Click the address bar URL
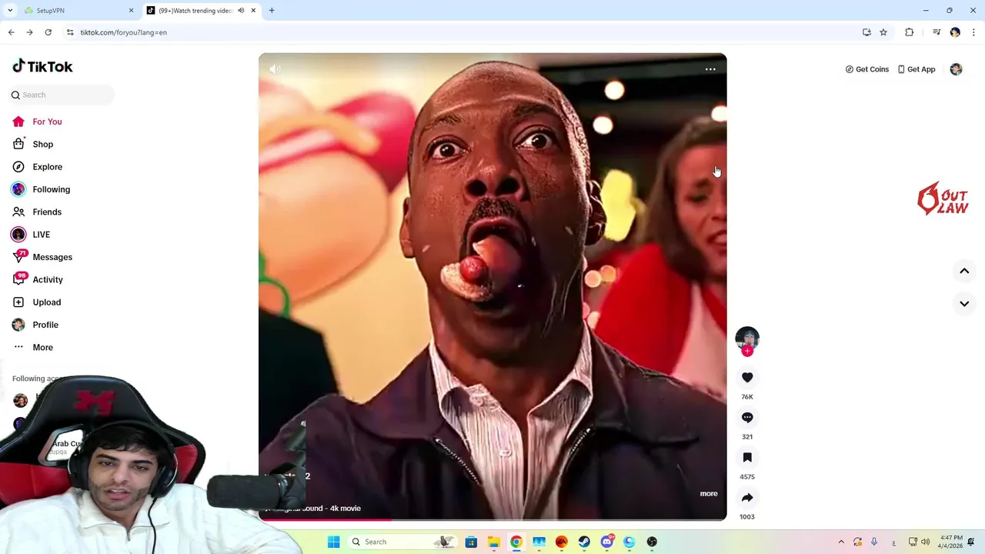This screenshot has height=554, width=985. point(124,32)
